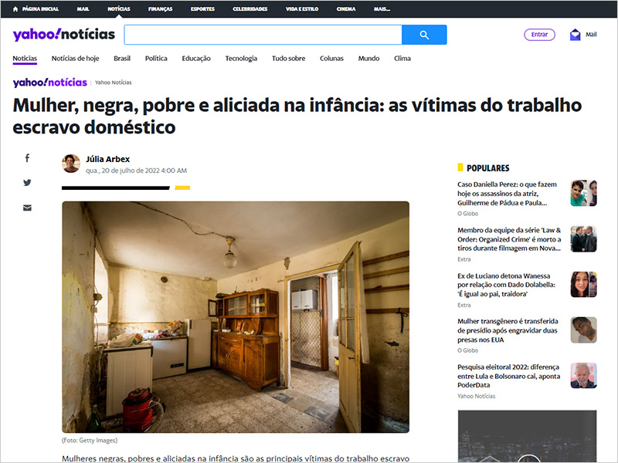618x463 pixels.
Task: Share article via email envelope icon
Action: point(27,208)
